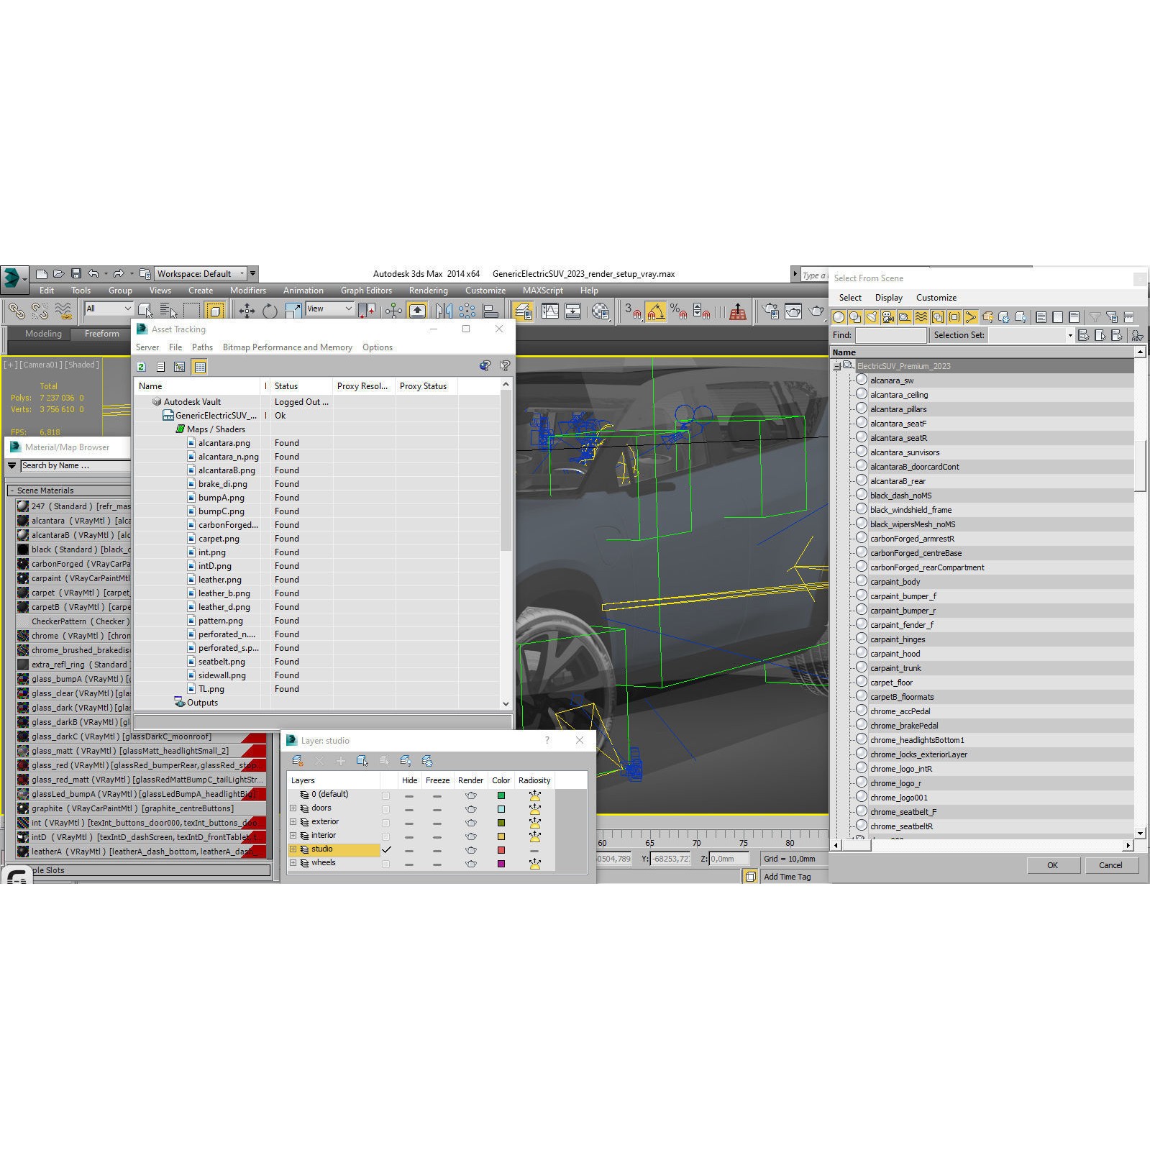The height and width of the screenshot is (1150, 1150).
Task: Select the Rotate tool in main toolbar
Action: click(x=270, y=311)
